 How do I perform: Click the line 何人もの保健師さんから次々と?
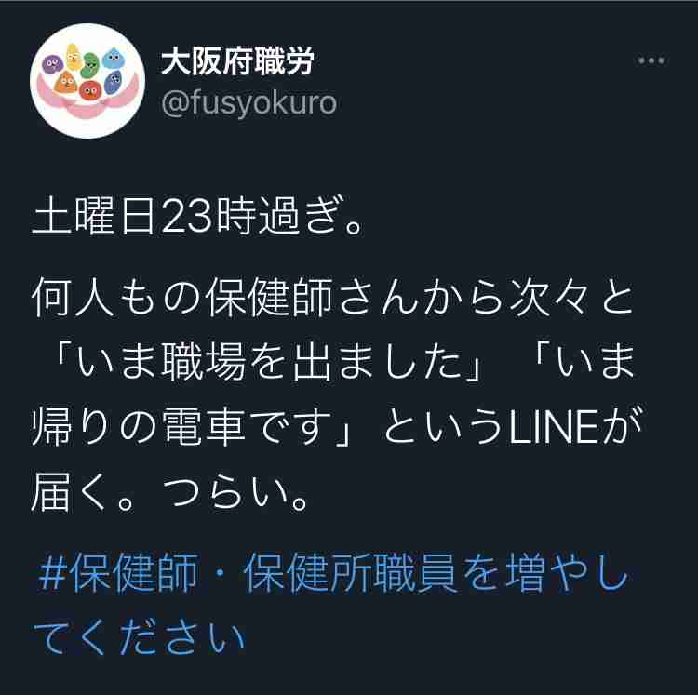click(x=332, y=297)
